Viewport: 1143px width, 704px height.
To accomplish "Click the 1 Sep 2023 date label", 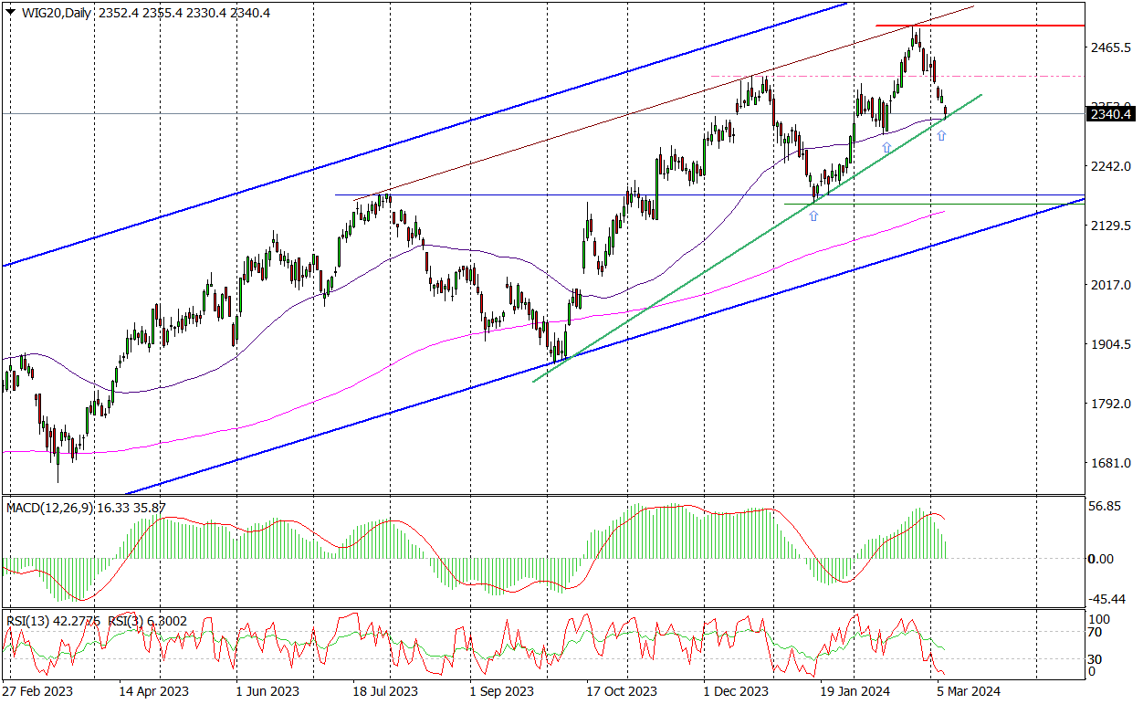I will click(x=502, y=691).
